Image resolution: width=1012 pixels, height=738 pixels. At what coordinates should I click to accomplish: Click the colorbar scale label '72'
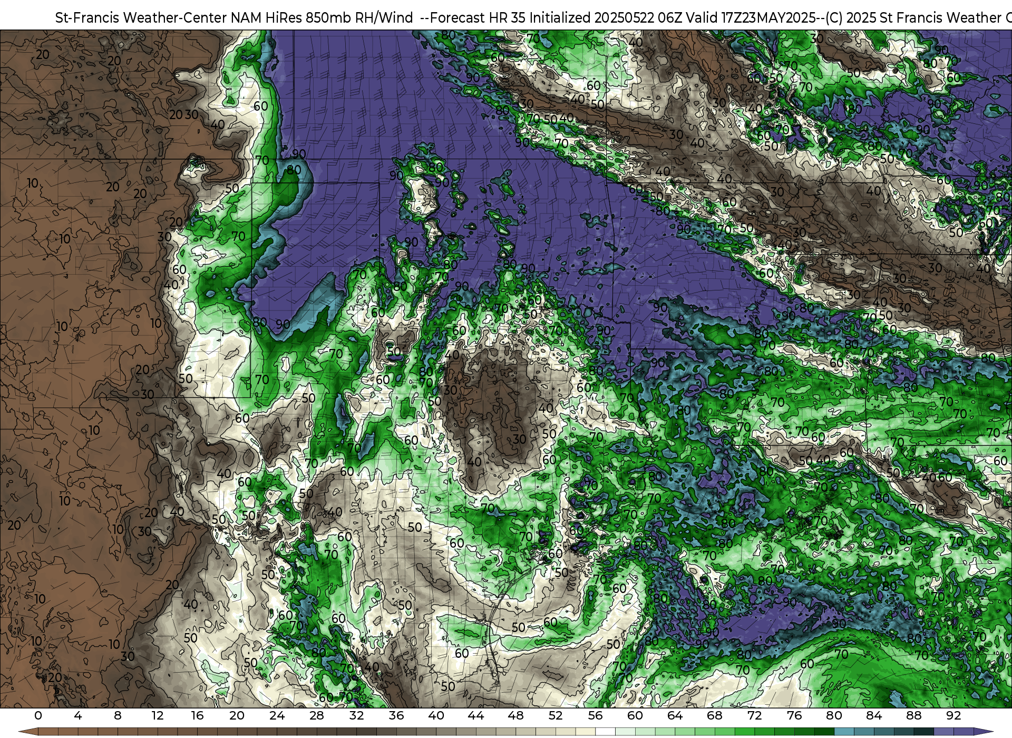(754, 715)
